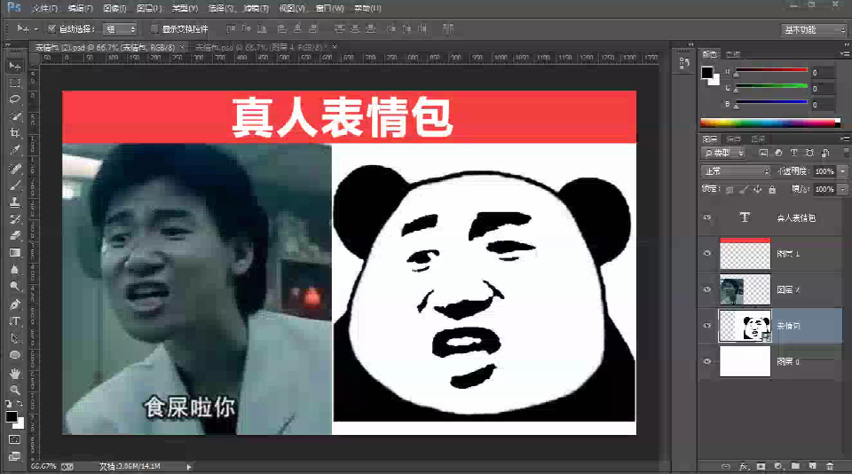The width and height of the screenshot is (852, 474).
Task: Select the Quick Selection tool
Action: pyautogui.click(x=15, y=116)
